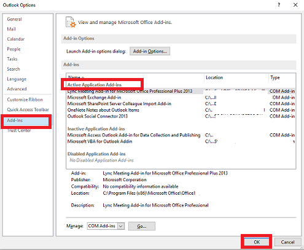Click the Disabled Application Add-ins heading

[96, 154]
